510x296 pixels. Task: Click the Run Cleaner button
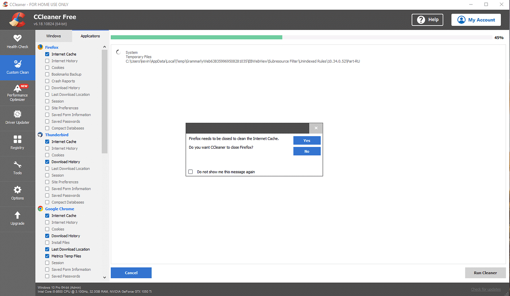pos(485,273)
